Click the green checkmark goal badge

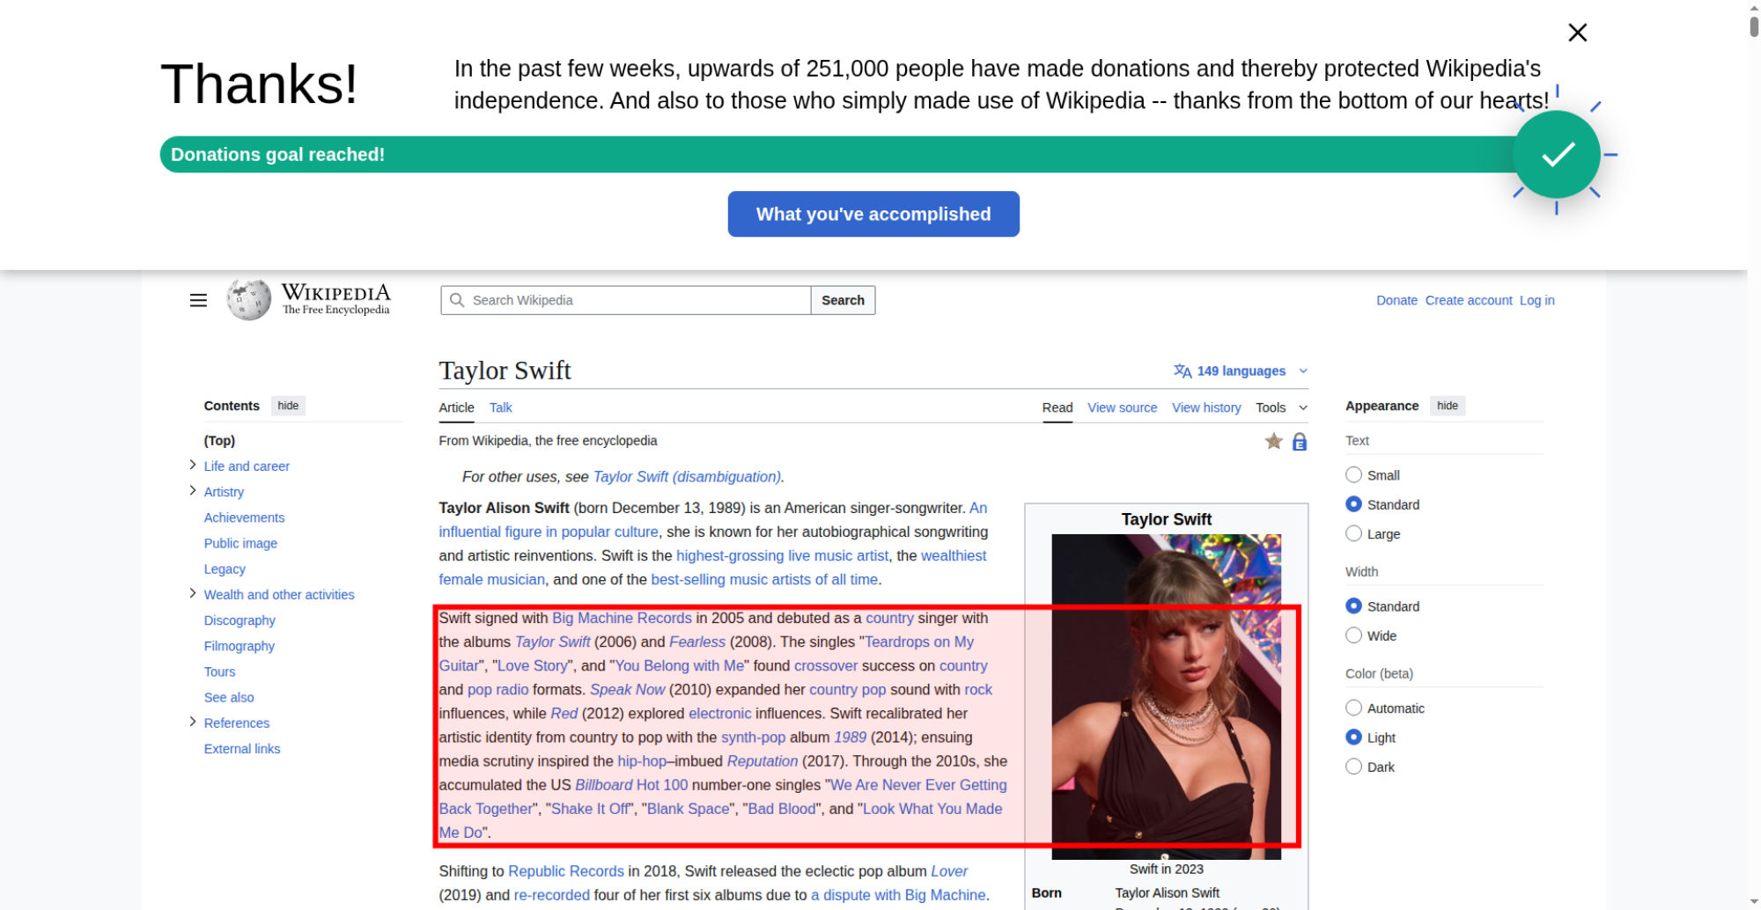pos(1556,155)
